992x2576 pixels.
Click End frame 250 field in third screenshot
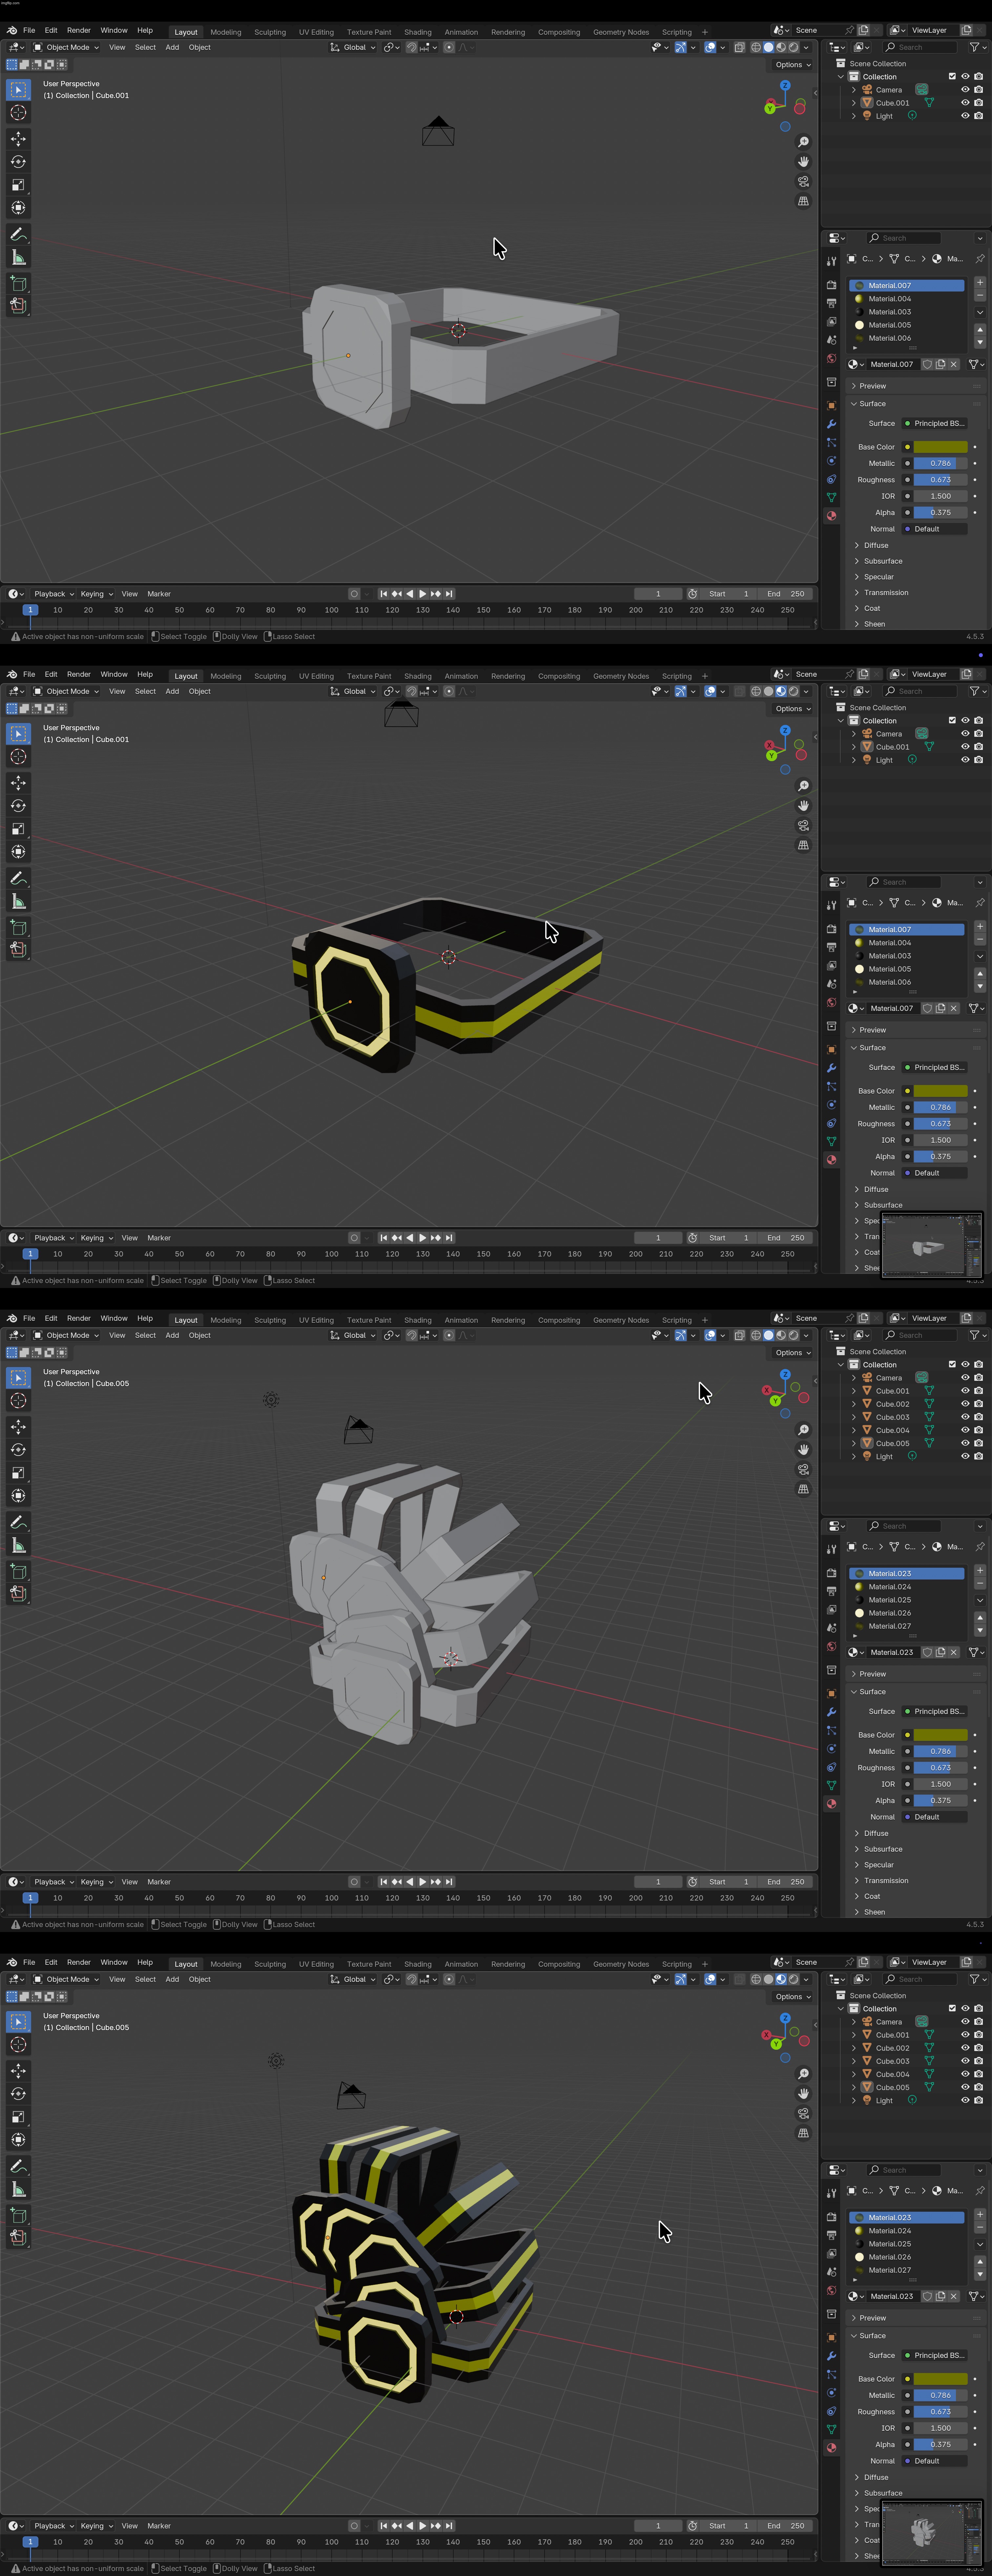click(x=785, y=1882)
